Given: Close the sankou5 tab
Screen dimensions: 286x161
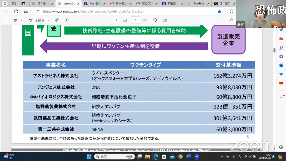Looking at the screenshot, I should point(78,4).
